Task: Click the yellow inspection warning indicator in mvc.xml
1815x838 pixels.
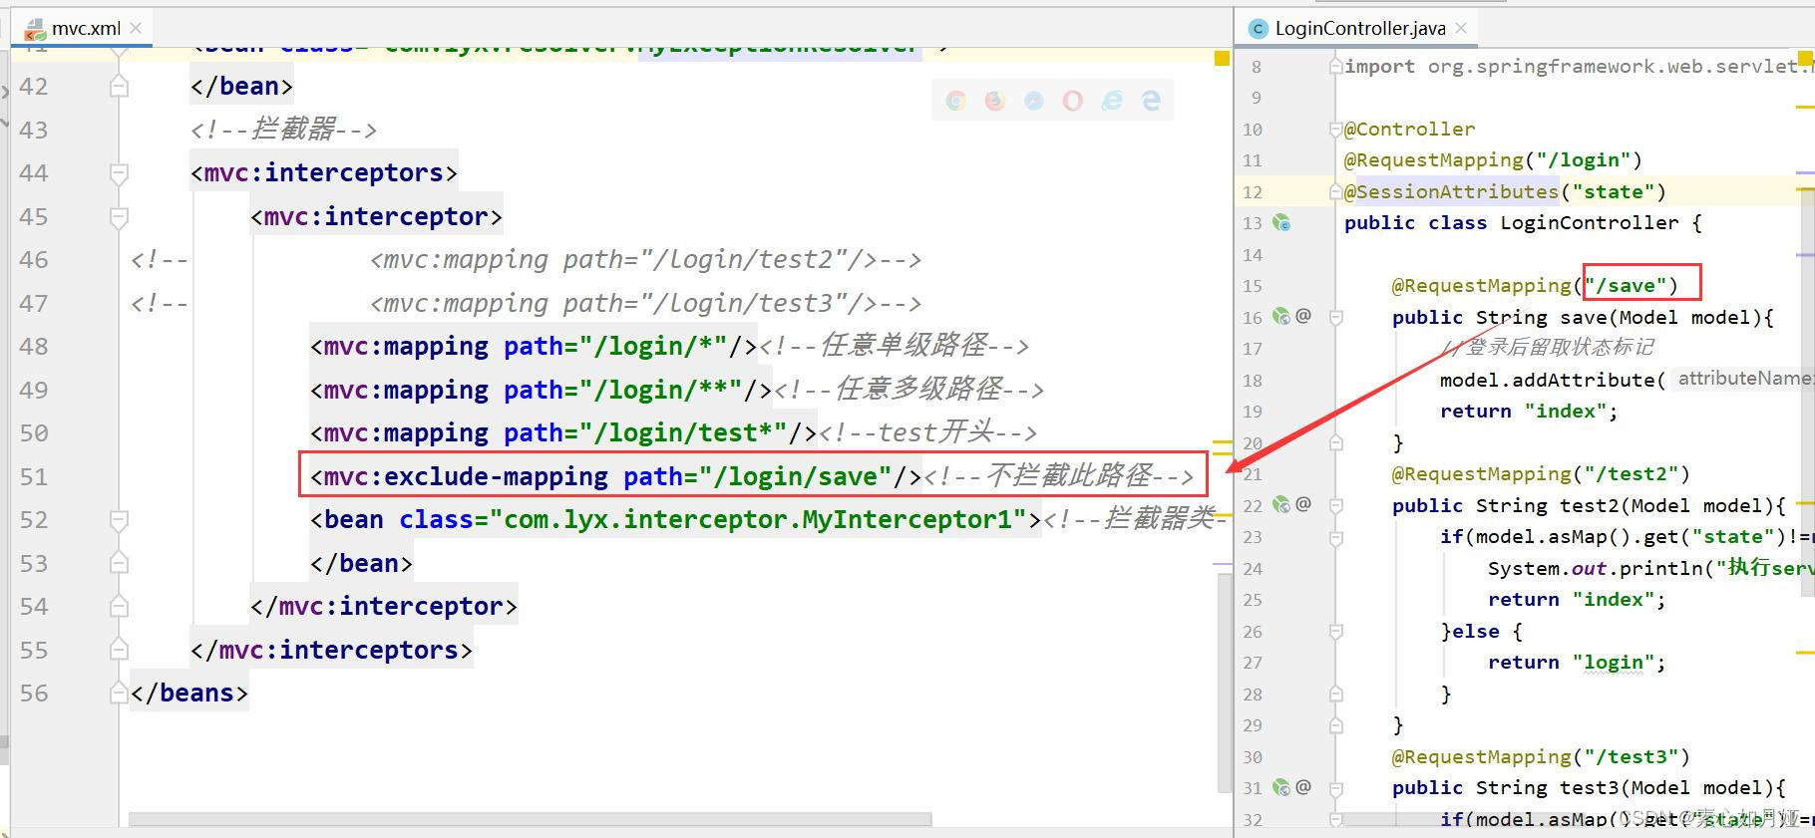Action: click(1222, 58)
